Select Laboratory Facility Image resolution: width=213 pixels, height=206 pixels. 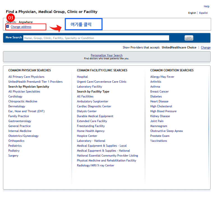click(89, 87)
